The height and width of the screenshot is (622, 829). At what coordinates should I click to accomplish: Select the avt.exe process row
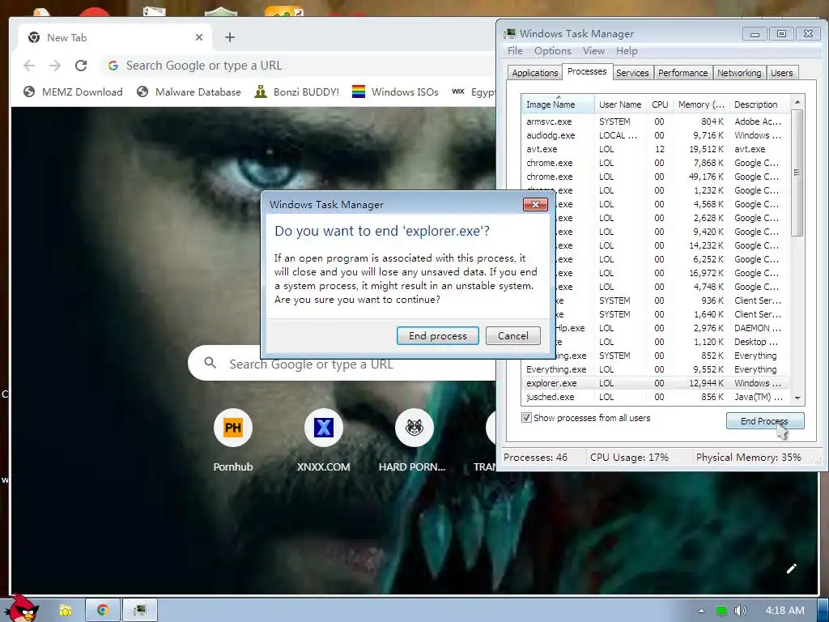pyautogui.click(x=655, y=149)
